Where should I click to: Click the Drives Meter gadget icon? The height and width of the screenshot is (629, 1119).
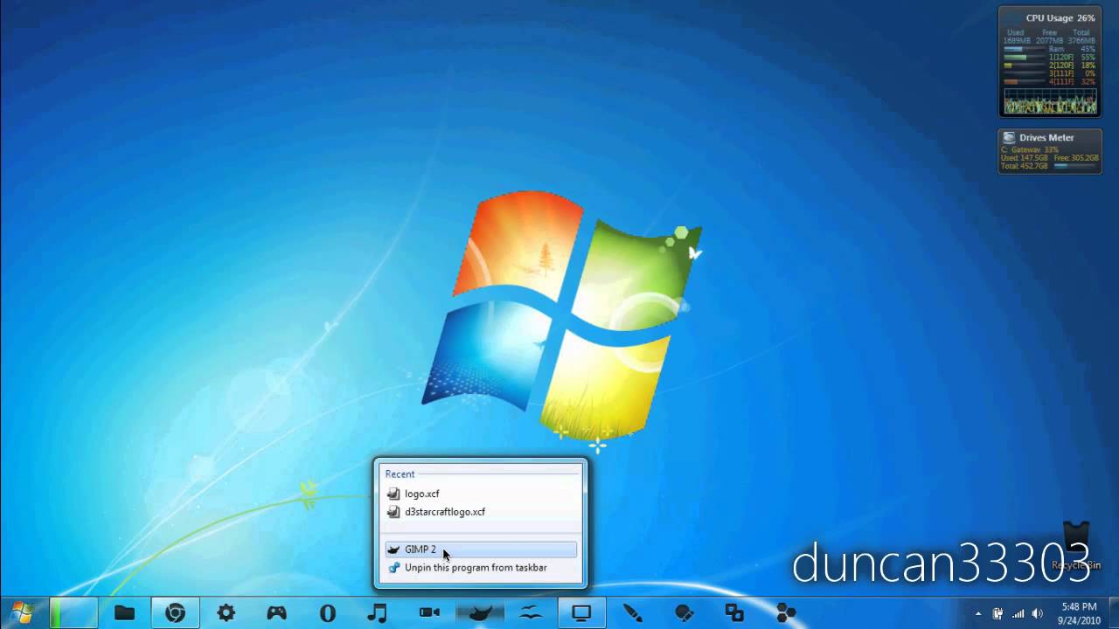click(1009, 138)
